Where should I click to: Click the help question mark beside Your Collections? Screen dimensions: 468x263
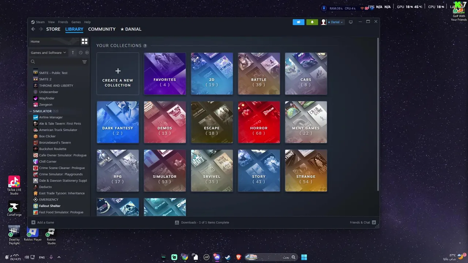coord(145,46)
